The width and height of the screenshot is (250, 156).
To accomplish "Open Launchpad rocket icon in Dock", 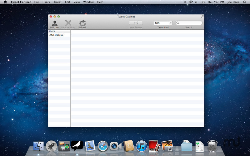I will pyautogui.click(x=51, y=146).
